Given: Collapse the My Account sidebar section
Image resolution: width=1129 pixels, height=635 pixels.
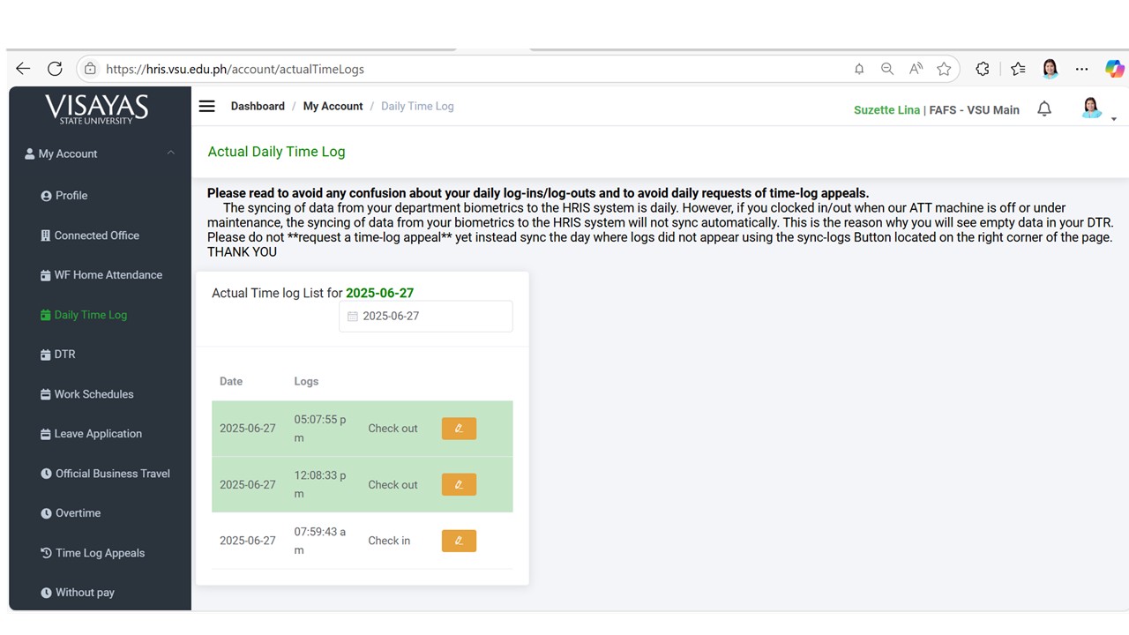Looking at the screenshot, I should 100,153.
